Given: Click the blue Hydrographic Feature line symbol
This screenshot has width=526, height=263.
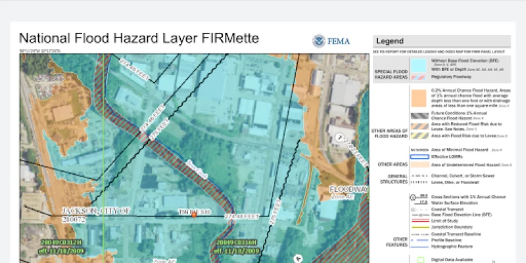Looking at the screenshot, I should click(x=419, y=247).
